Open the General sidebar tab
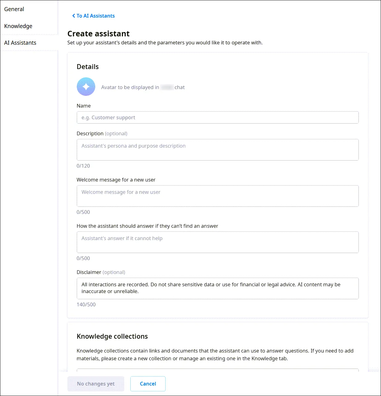This screenshot has height=396, width=381. click(x=14, y=9)
